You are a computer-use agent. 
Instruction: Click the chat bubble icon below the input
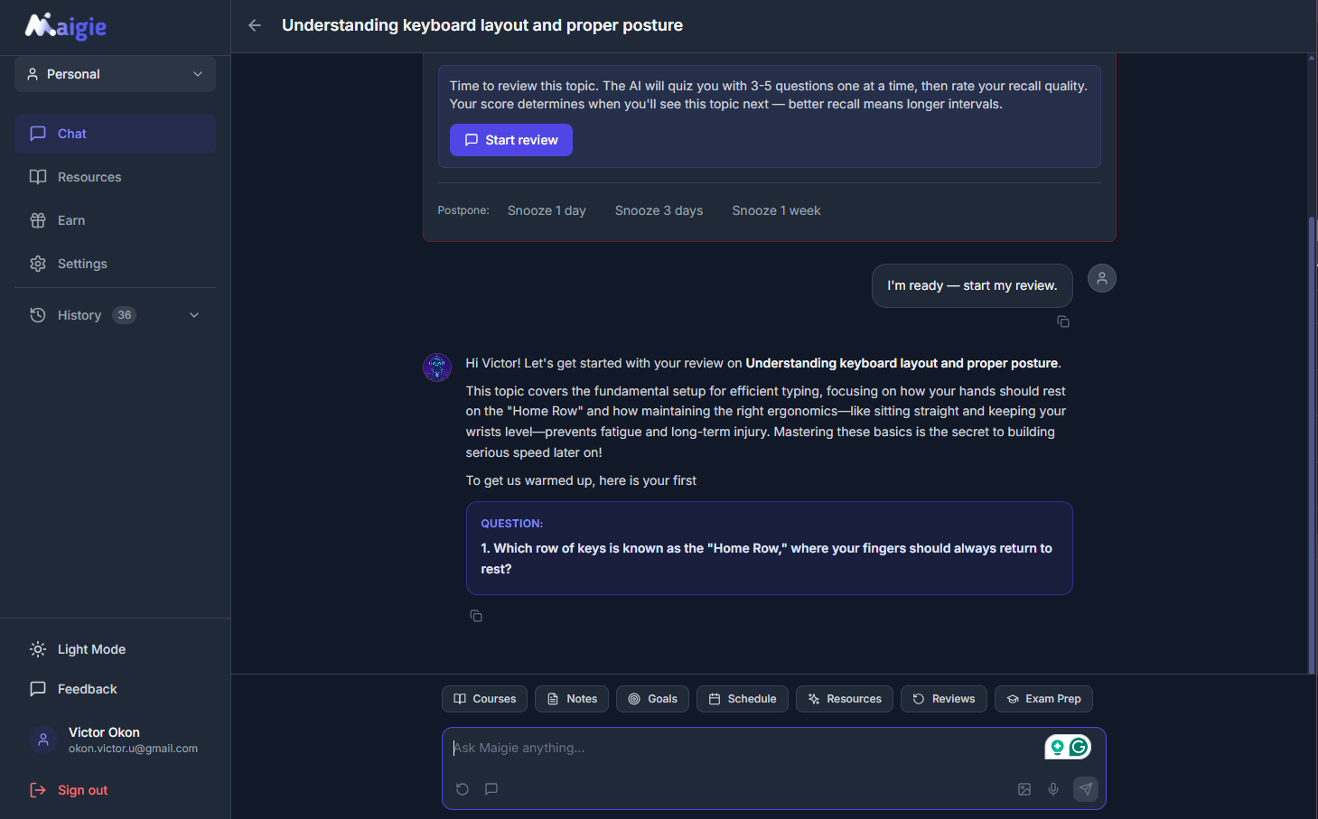pyautogui.click(x=491, y=789)
